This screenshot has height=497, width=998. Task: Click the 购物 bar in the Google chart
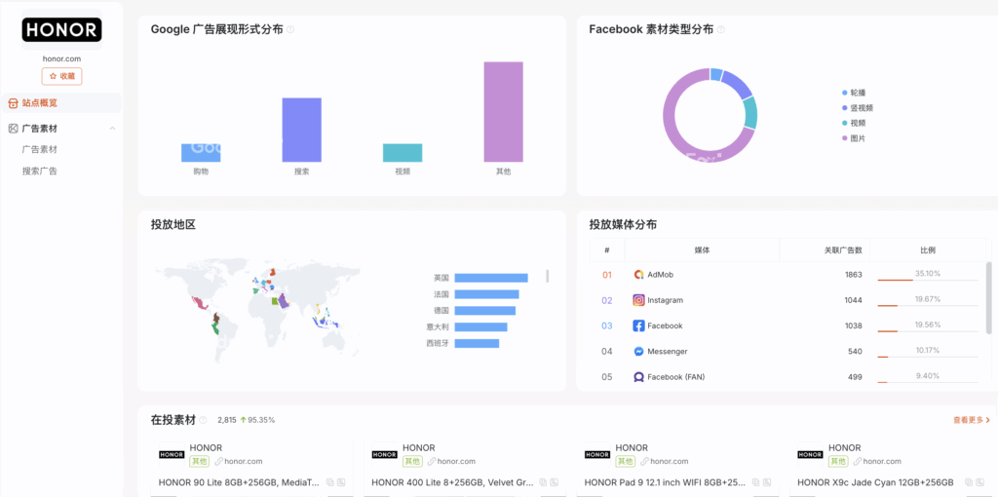[201, 153]
